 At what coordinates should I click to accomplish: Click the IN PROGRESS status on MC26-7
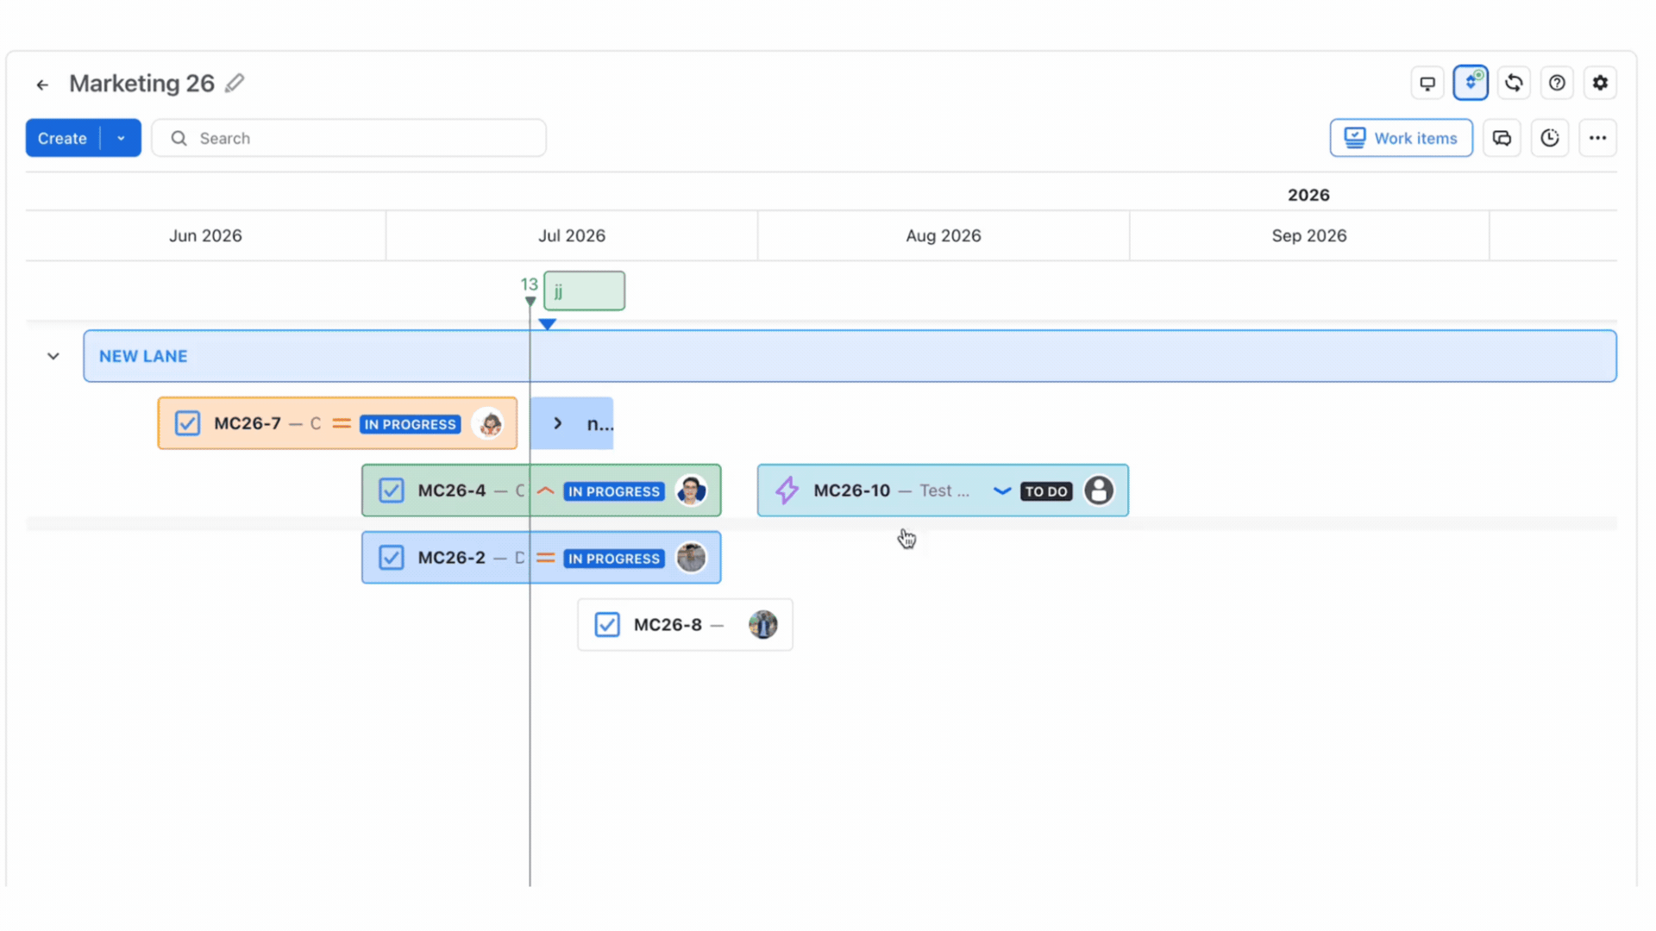point(410,424)
